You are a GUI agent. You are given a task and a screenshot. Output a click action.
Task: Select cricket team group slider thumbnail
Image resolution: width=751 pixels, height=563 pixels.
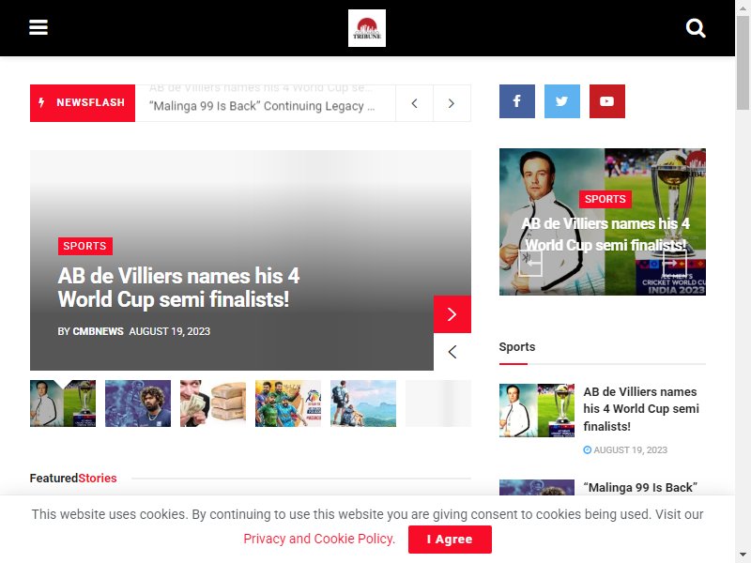coord(288,403)
